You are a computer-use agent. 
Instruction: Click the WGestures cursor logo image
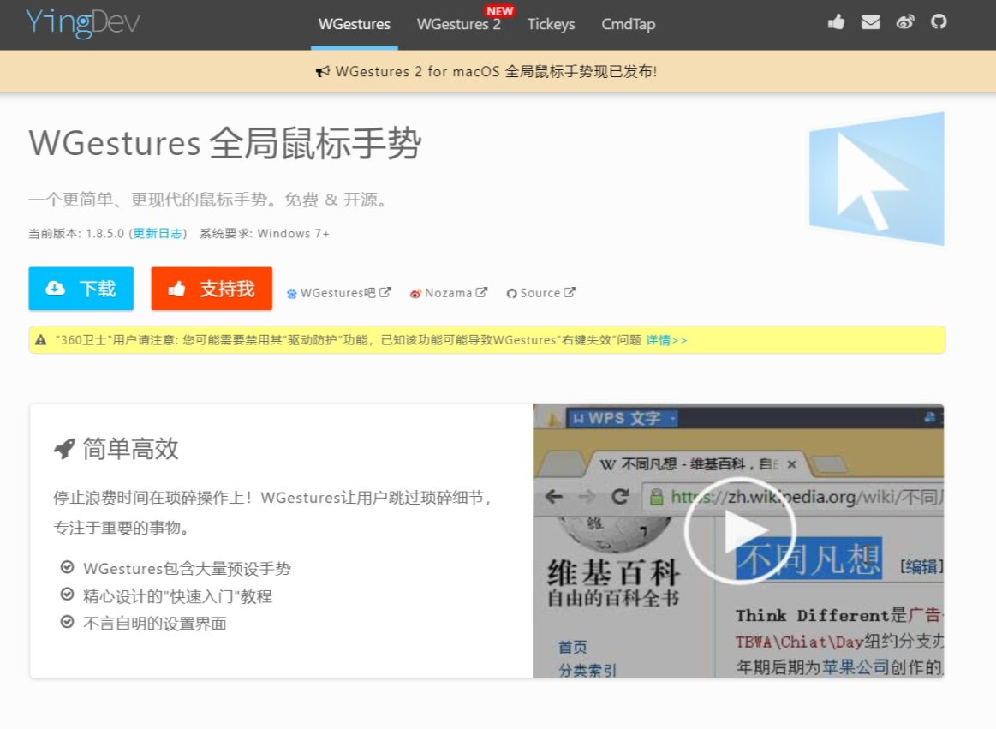pos(877,178)
